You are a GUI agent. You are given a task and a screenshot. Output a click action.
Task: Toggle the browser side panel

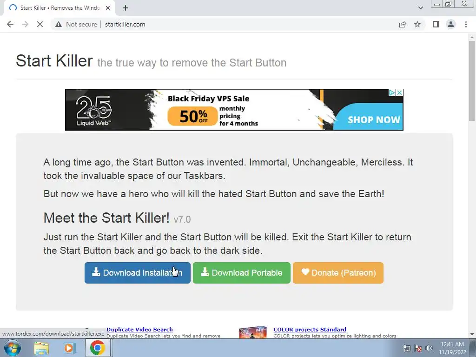click(436, 24)
